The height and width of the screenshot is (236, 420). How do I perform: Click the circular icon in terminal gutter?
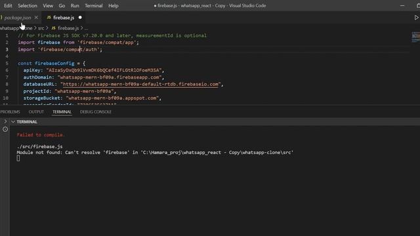5,129
